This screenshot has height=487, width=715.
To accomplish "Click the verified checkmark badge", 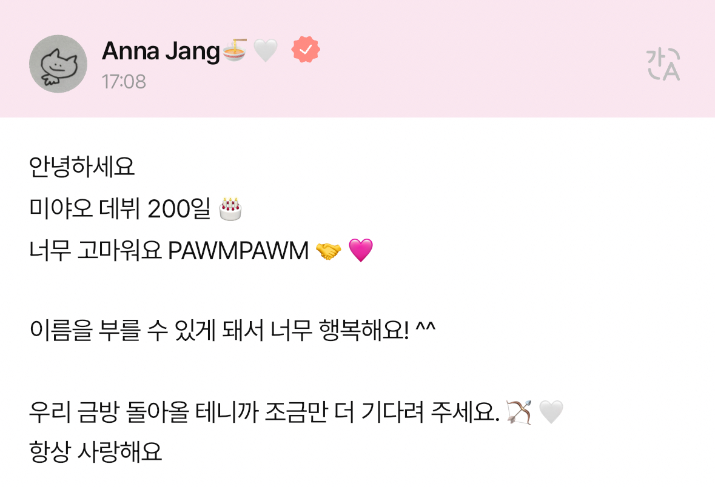I will click(x=306, y=50).
